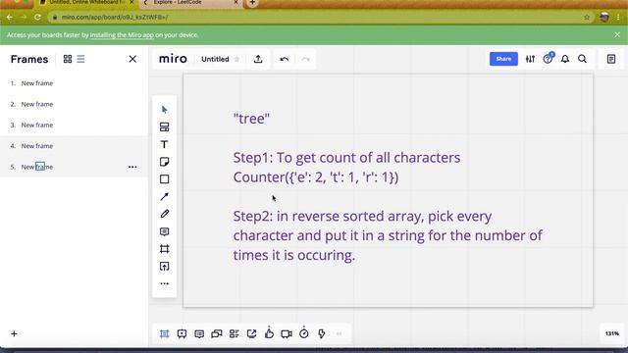
Task: Reload the page in the browser
Action: [37, 18]
